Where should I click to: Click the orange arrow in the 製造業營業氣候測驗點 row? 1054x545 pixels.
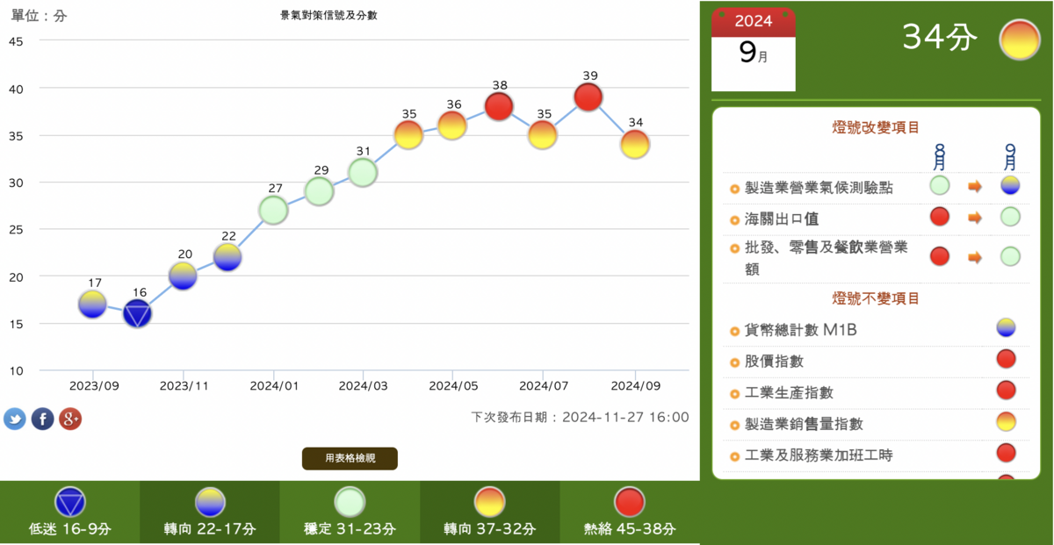pos(975,186)
